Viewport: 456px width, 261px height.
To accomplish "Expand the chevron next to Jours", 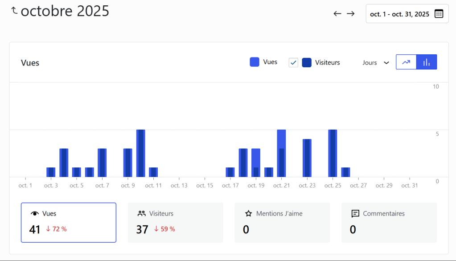I will coord(386,63).
